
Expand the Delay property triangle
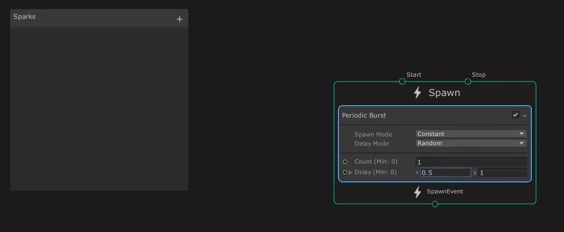(x=351, y=172)
